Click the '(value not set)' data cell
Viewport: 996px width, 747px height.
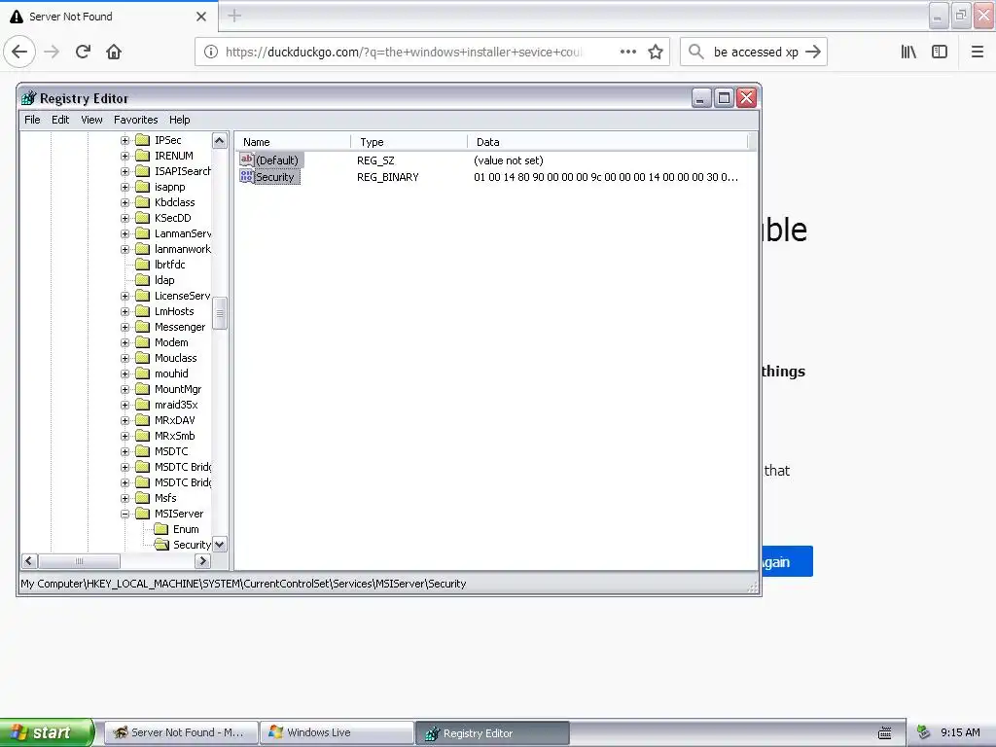click(508, 160)
